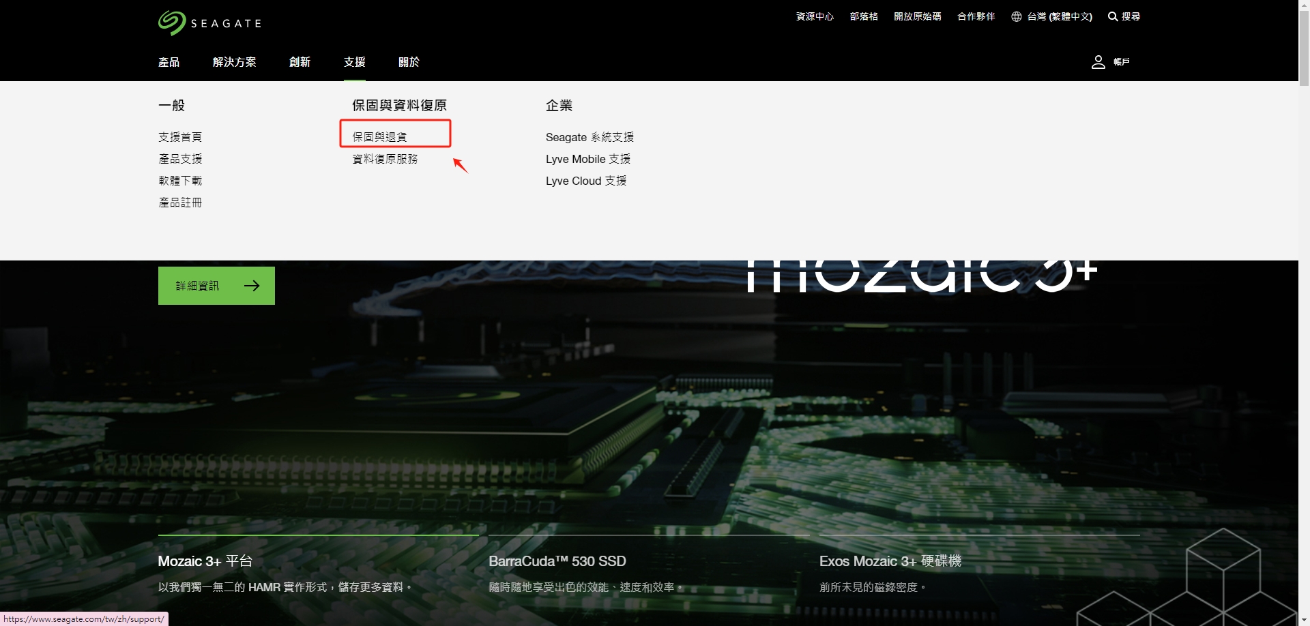Open the 創新 menu
The height and width of the screenshot is (626, 1310).
tap(300, 62)
